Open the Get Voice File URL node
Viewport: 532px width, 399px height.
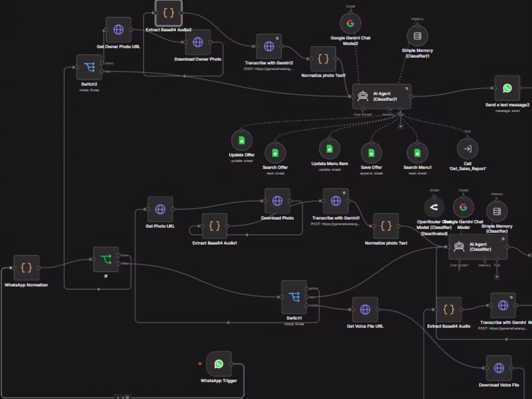pos(365,310)
